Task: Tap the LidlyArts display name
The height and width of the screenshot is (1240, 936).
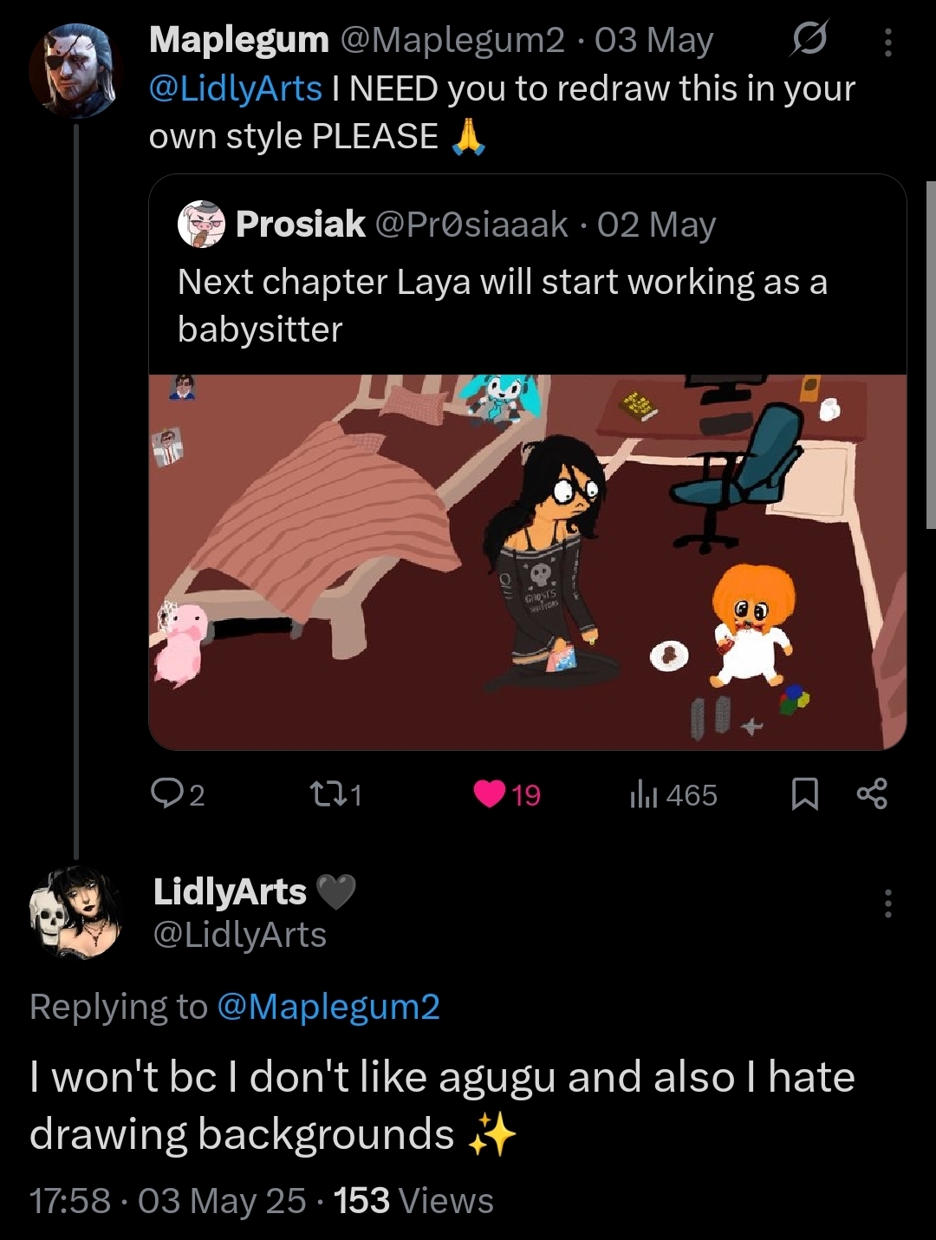Action: (230, 891)
